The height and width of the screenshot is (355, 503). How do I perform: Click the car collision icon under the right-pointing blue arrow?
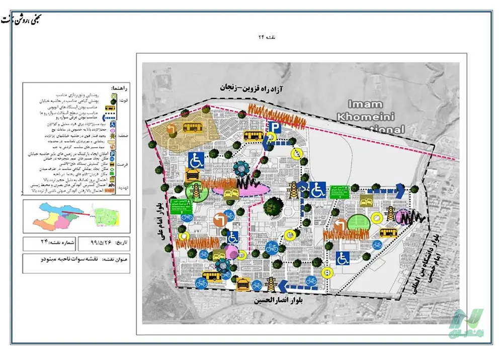(x=365, y=201)
